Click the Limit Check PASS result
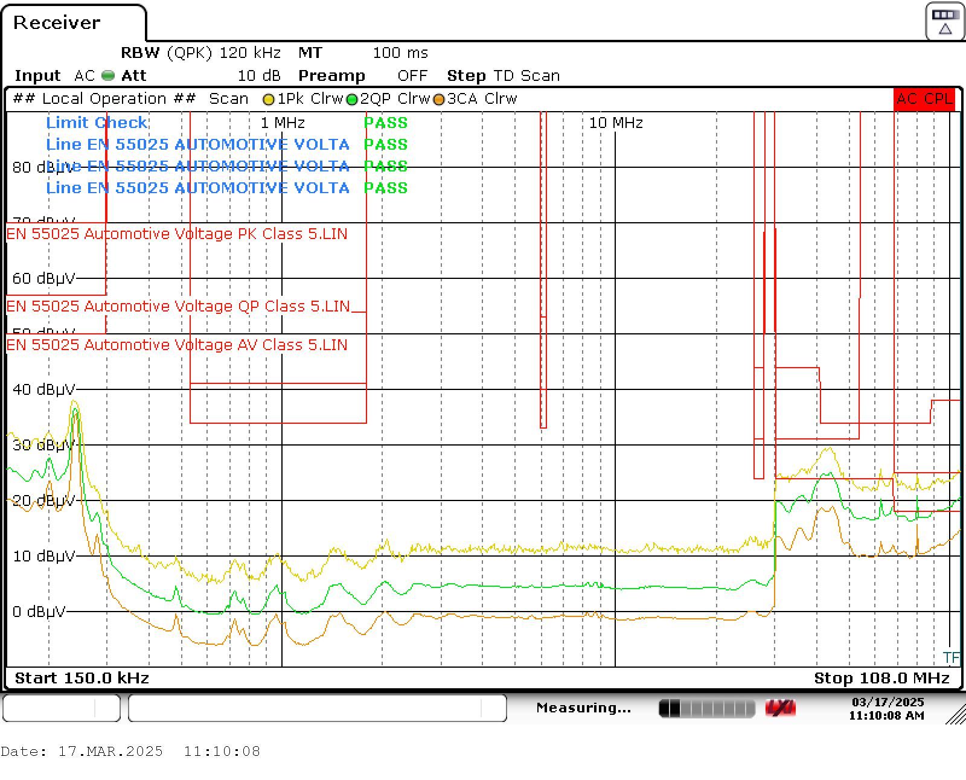This screenshot has width=966, height=780. 385,123
